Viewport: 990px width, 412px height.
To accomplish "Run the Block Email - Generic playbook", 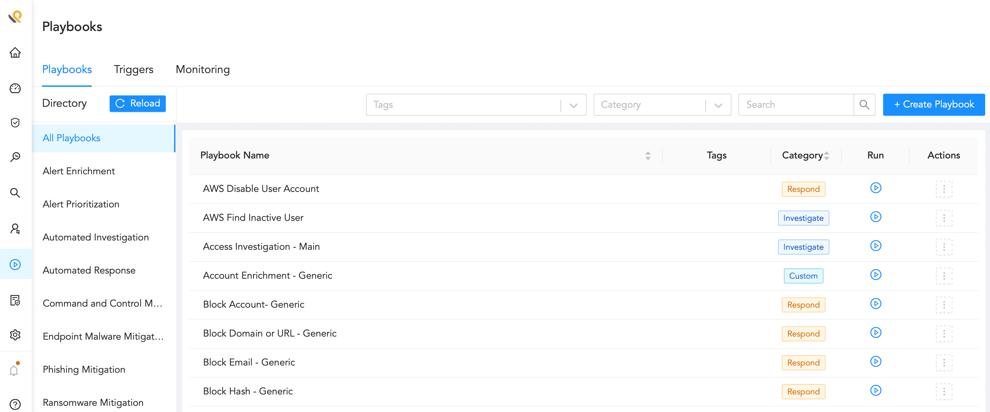I will coord(875,362).
